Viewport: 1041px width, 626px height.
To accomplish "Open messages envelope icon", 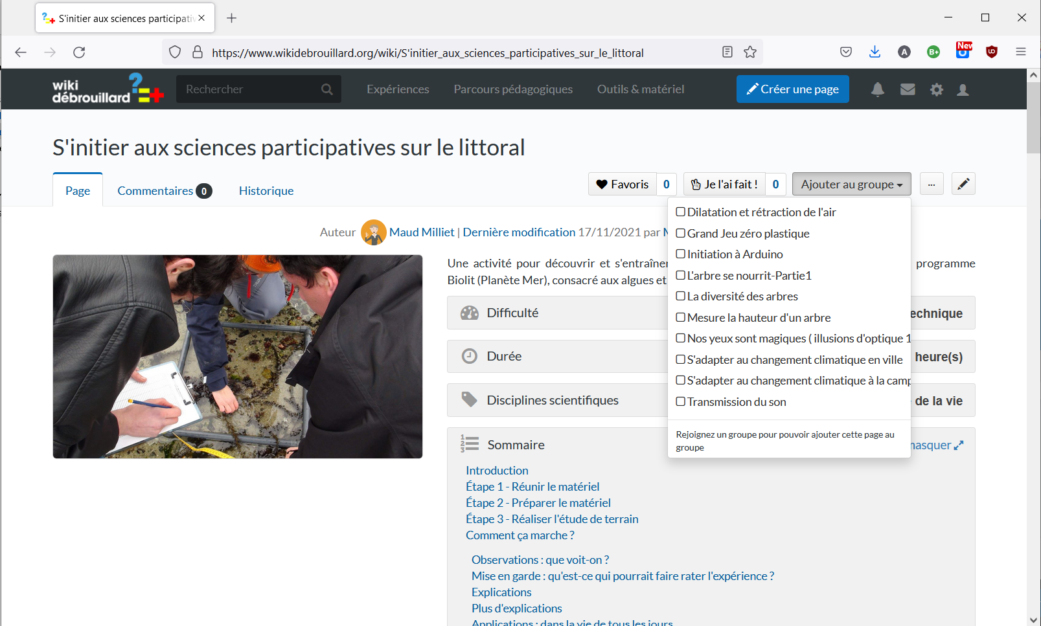I will click(908, 89).
